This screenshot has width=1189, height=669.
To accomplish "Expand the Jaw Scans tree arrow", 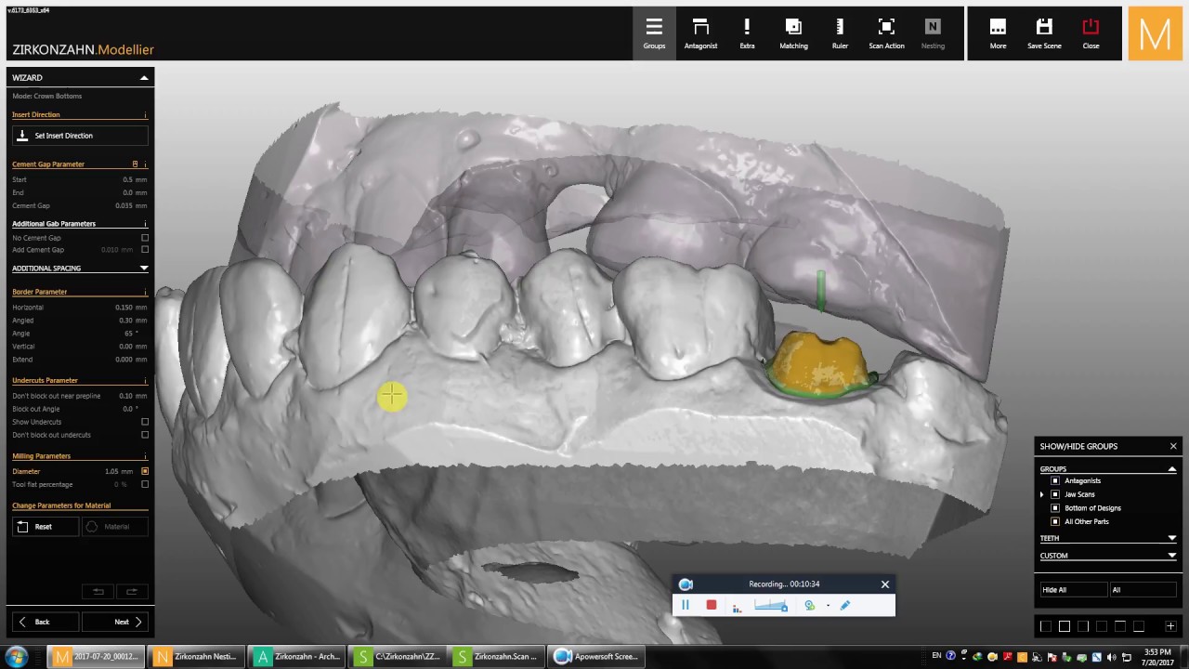I will click(1043, 494).
